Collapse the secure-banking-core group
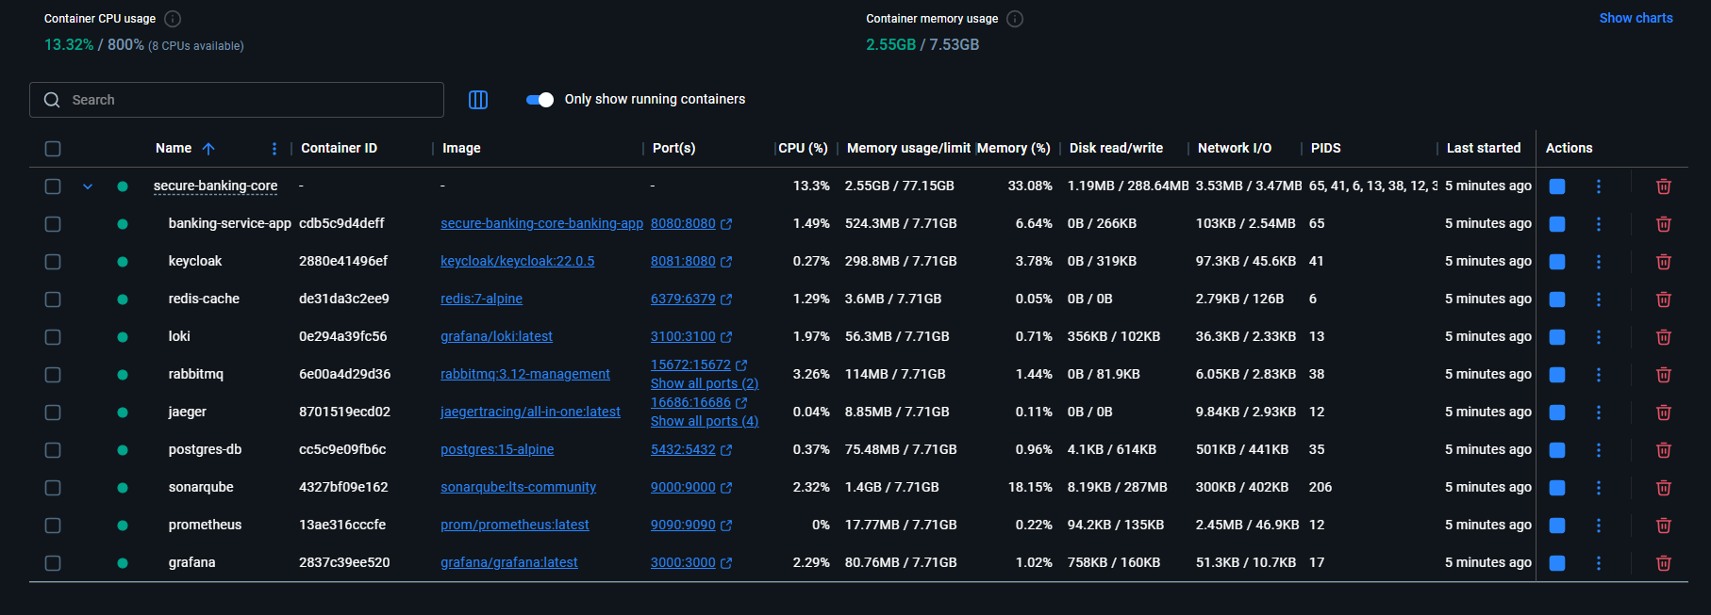 (x=88, y=186)
